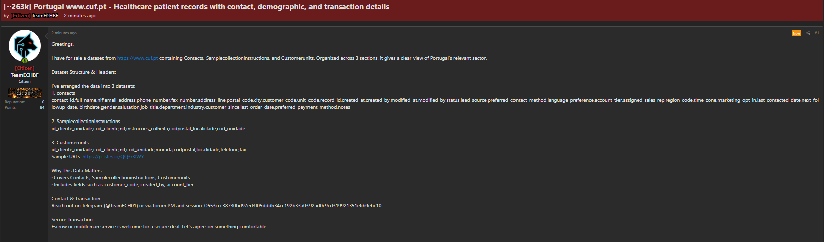The image size is (824, 242).
Task: Open TeamECHBF's wolf avatar image
Action: click(24, 46)
